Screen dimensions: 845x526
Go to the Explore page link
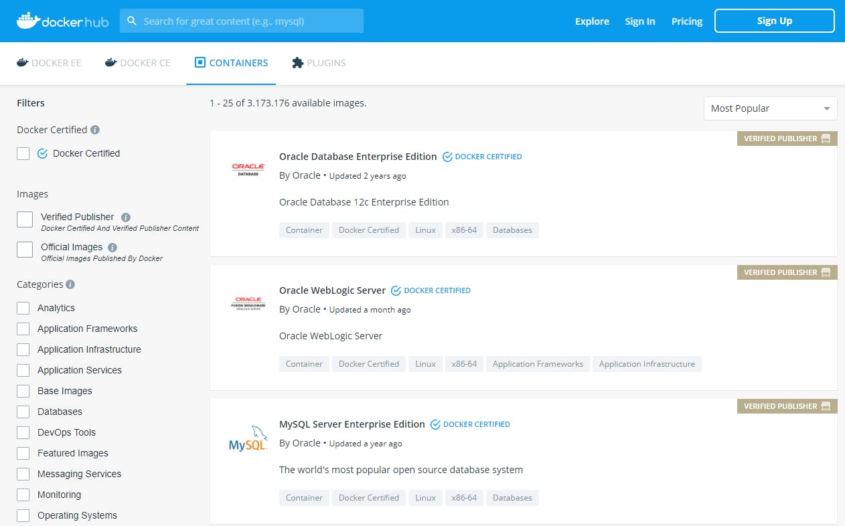tap(592, 21)
